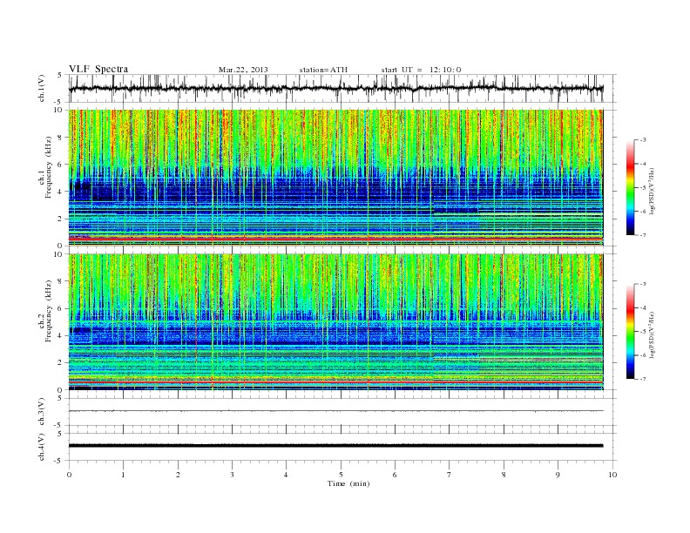Click the "station=ATH" header text
The height and width of the screenshot is (533, 690).
click(x=323, y=70)
